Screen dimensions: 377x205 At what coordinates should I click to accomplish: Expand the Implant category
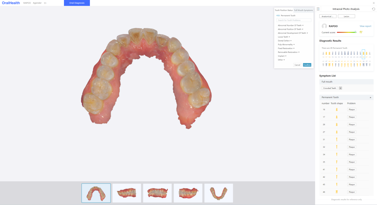coord(282,56)
